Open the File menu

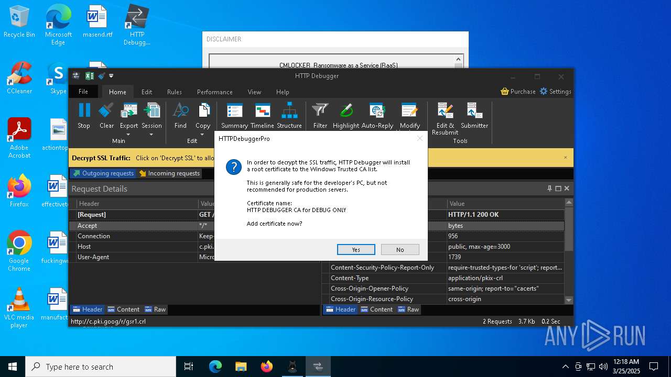[83, 92]
